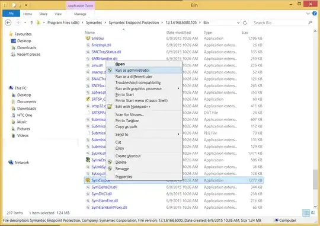The width and height of the screenshot is (320, 226).
Task: Click the Music folder icon
Action: (14, 122)
